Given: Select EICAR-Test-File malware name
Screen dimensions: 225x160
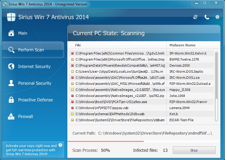Looking at the screenshot, I should [x=181, y=120].
